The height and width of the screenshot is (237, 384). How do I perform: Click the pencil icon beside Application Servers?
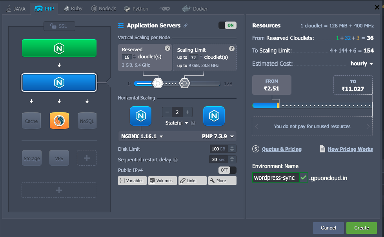point(186,25)
